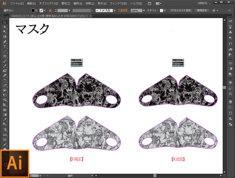Screen dimensions: 235x178
Task: Click the 線 stroke link label
Action: [x=51, y=11]
